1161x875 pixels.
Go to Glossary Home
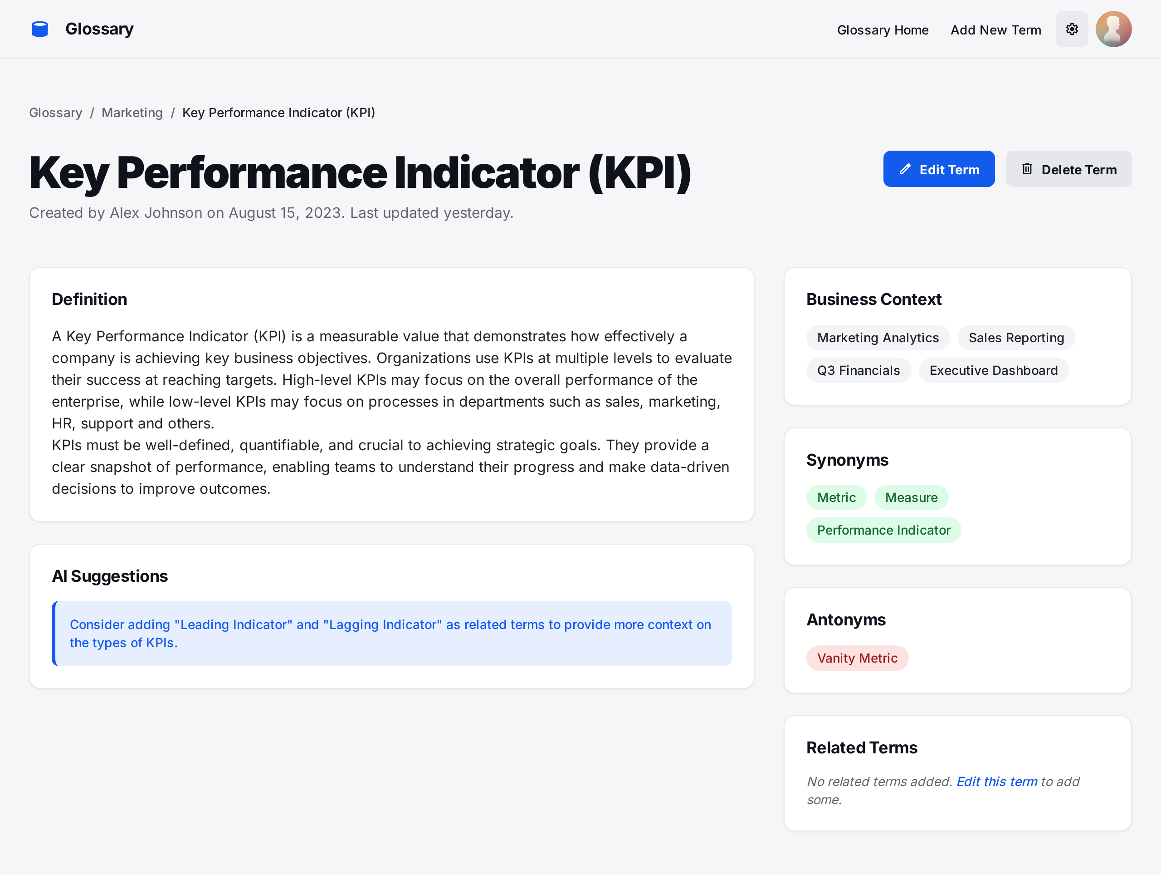tap(882, 30)
